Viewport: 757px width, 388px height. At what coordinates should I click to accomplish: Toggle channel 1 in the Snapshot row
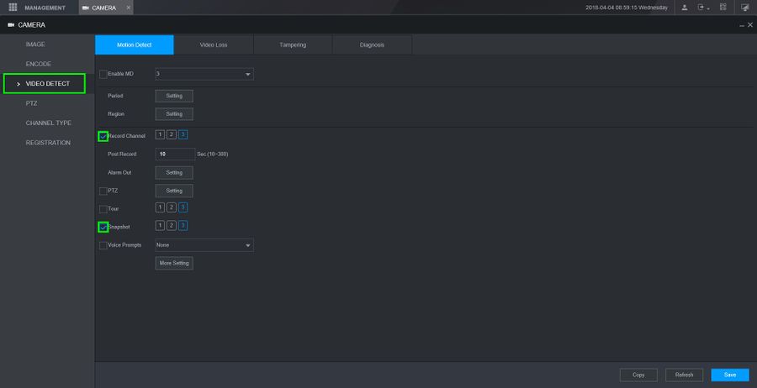point(160,226)
